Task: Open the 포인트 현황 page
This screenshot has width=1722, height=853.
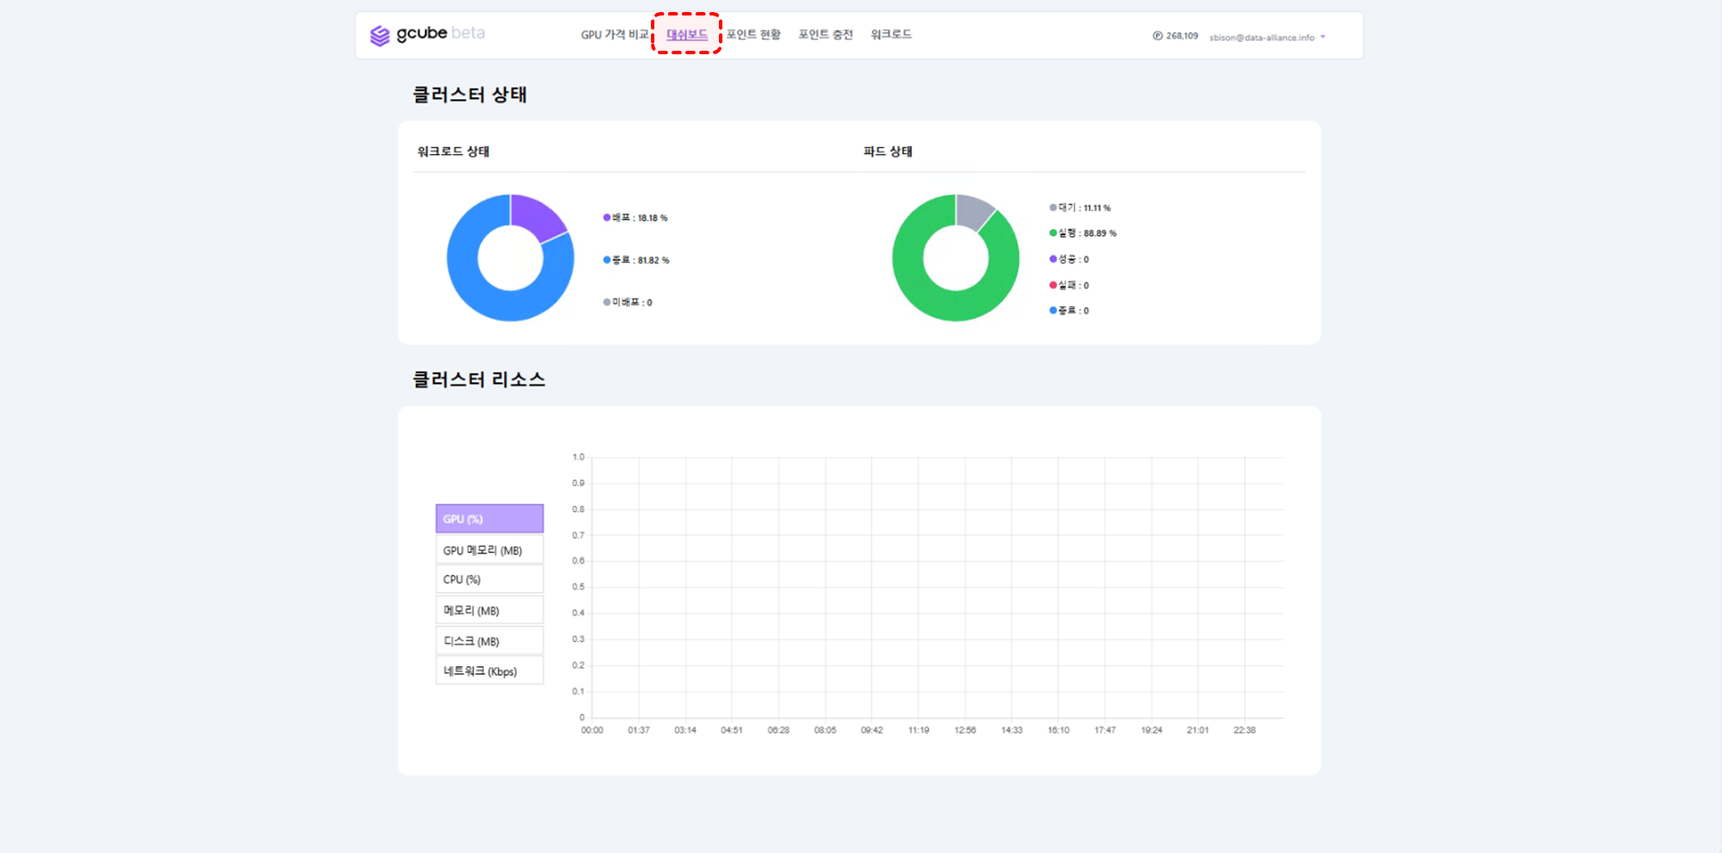Action: coord(753,34)
